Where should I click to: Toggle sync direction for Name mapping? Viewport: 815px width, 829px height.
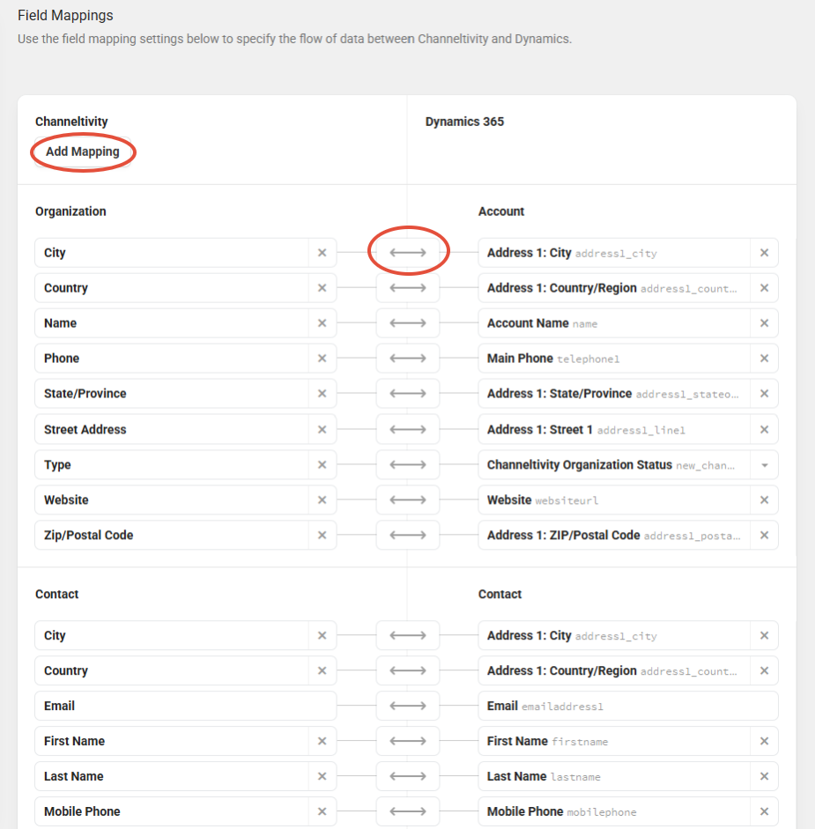[408, 323]
